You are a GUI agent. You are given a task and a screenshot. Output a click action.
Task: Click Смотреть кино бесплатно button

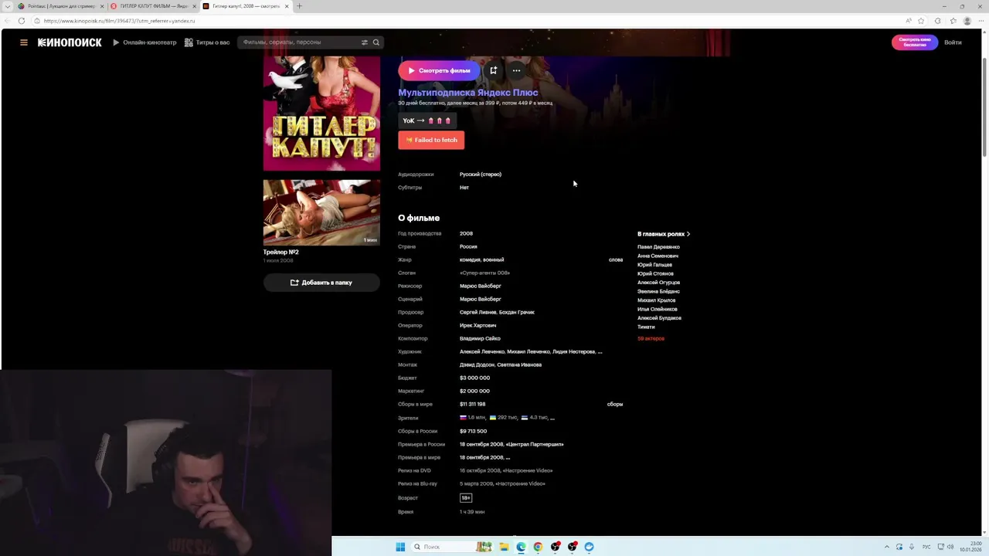pos(915,42)
